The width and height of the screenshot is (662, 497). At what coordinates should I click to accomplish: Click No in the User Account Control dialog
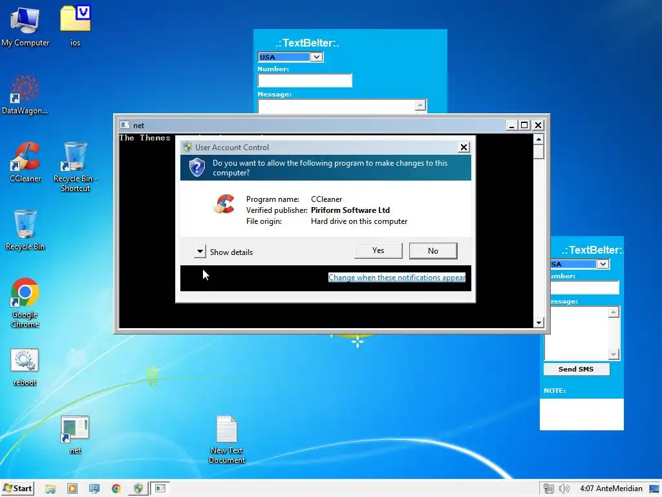click(433, 250)
